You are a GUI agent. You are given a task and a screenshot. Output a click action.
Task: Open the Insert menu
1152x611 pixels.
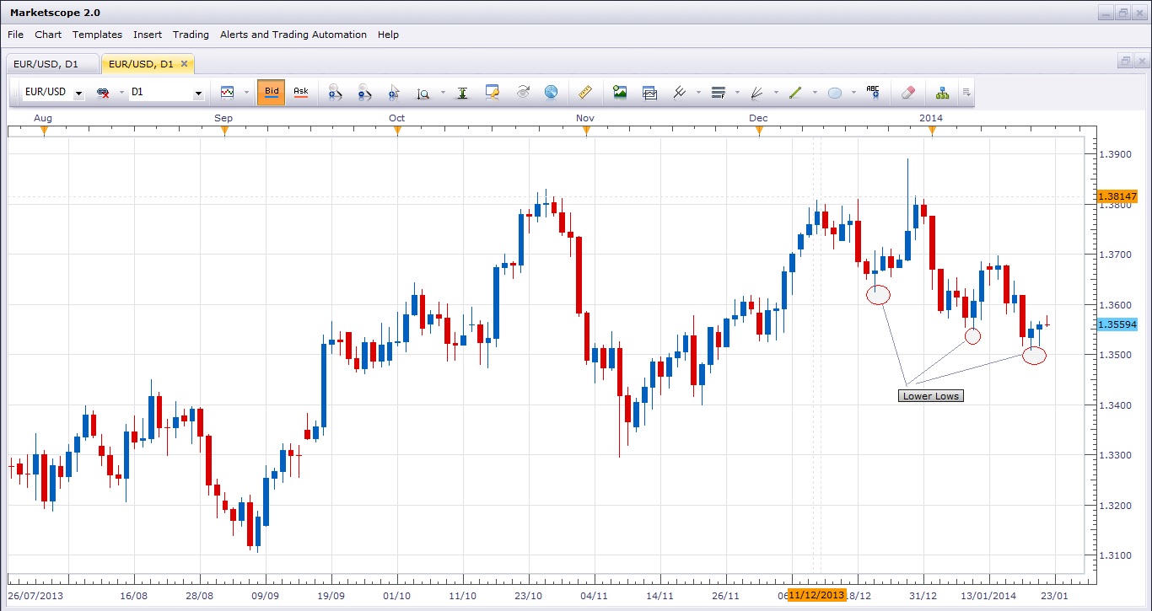pos(148,35)
